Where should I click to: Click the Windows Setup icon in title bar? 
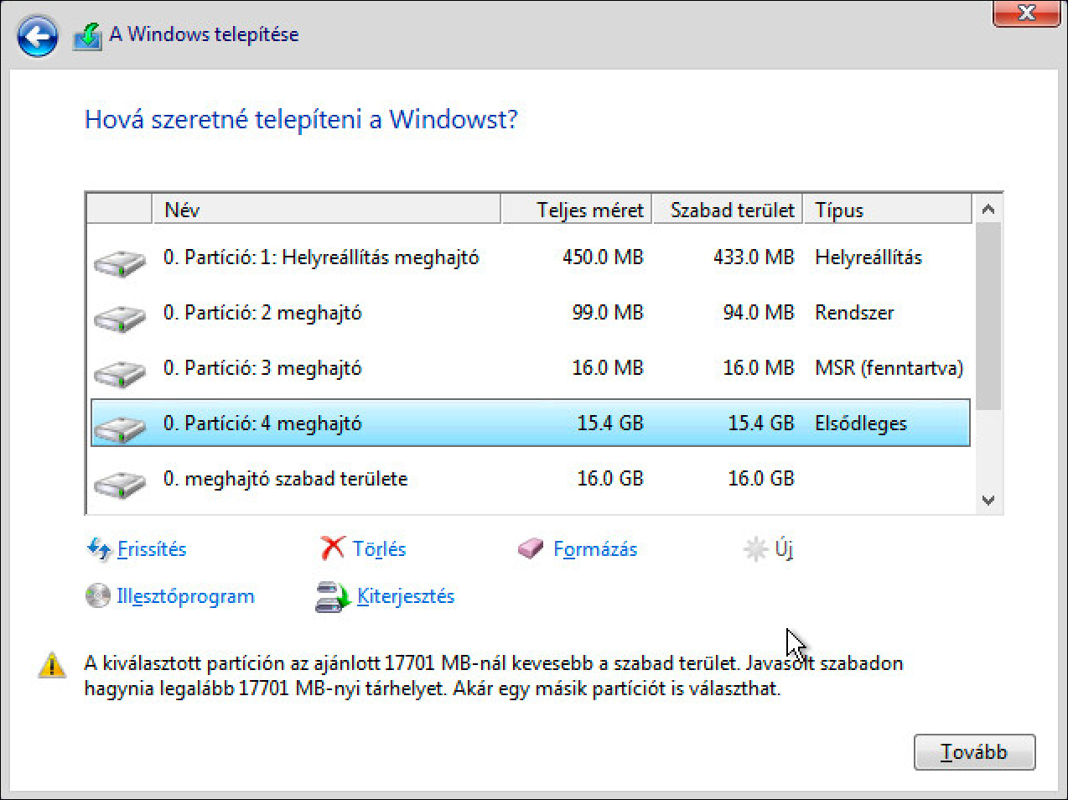pos(87,35)
